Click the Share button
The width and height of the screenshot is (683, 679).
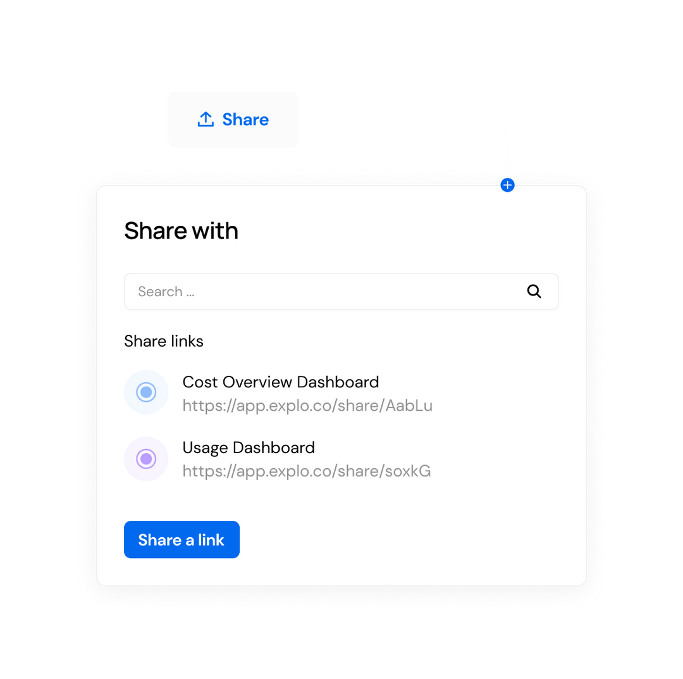coord(233,119)
